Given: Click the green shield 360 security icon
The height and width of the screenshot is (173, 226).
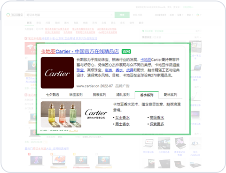Looking at the screenshot, I should 143,31.
